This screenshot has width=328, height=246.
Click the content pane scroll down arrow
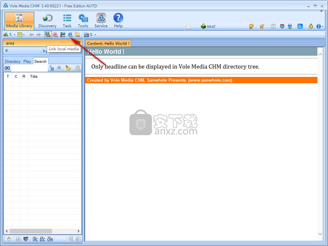tap(320, 234)
